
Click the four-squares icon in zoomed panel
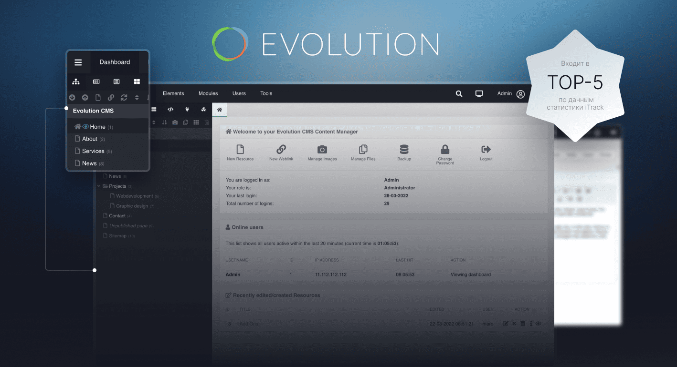click(x=137, y=82)
